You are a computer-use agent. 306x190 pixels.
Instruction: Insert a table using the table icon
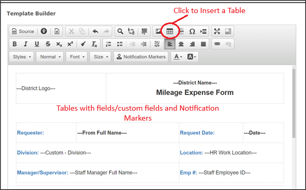(x=170, y=31)
